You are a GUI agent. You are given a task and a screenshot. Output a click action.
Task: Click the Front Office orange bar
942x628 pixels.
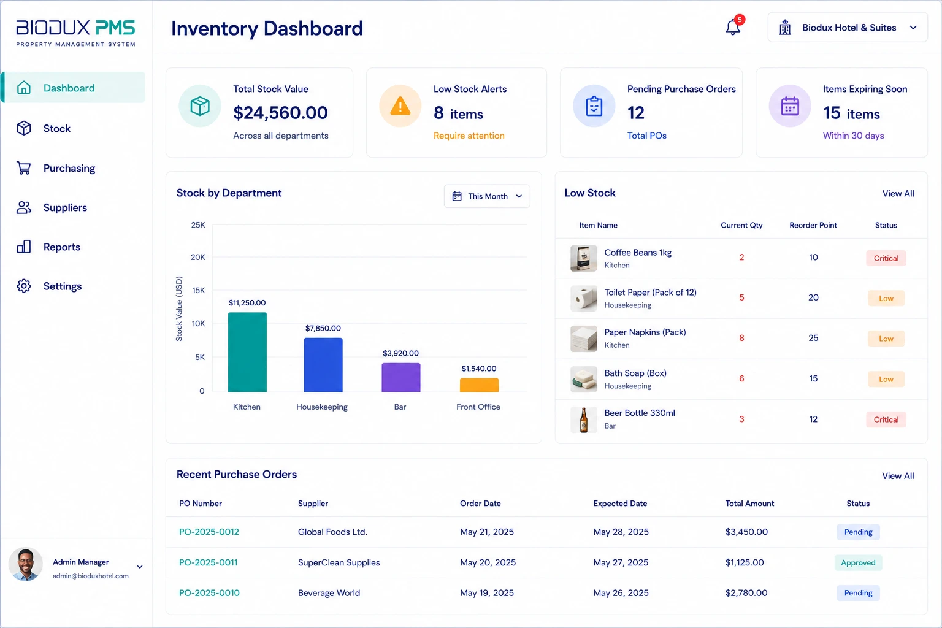tap(479, 385)
